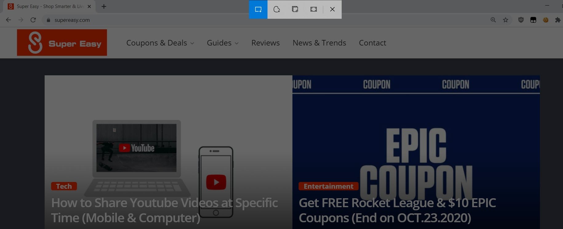Expand Coupons & Deals chevron
Viewport: 563px width, 229px height.
coord(192,43)
